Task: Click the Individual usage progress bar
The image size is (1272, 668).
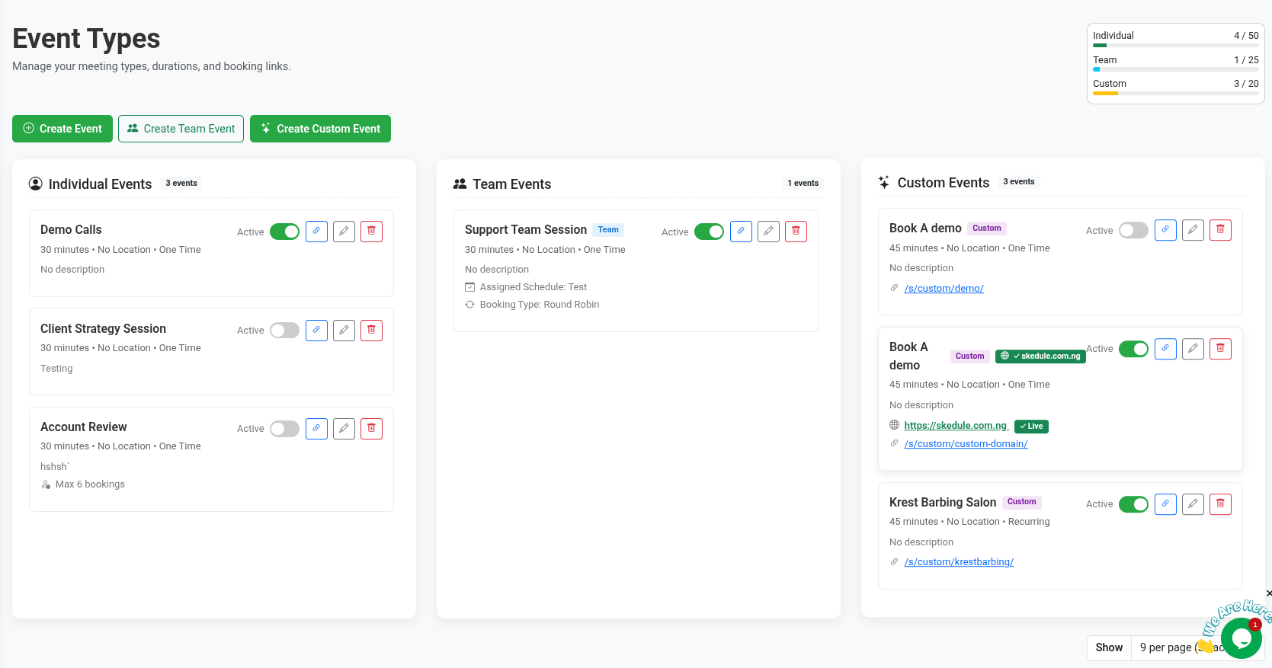Action: [1176, 46]
